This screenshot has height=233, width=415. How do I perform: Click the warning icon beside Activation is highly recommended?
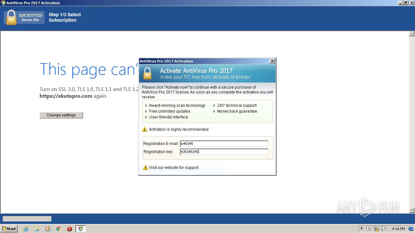pos(145,129)
